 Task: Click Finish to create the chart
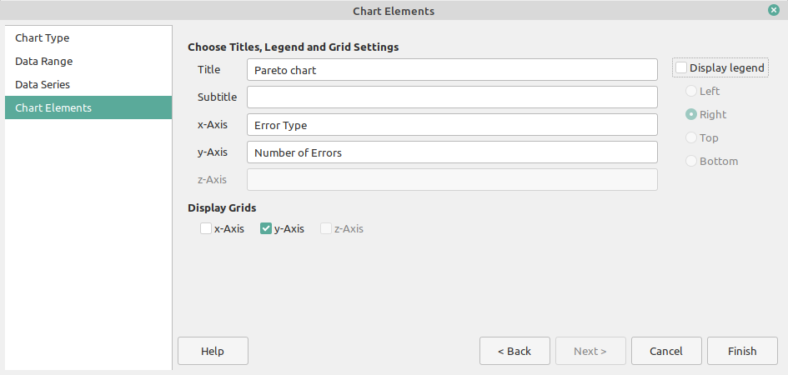[x=742, y=351]
